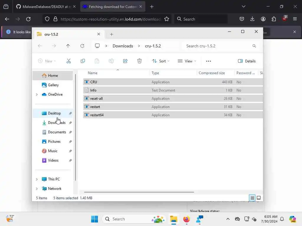Open Music in the navigation pane
The height and width of the screenshot is (226, 302).
pos(52,151)
